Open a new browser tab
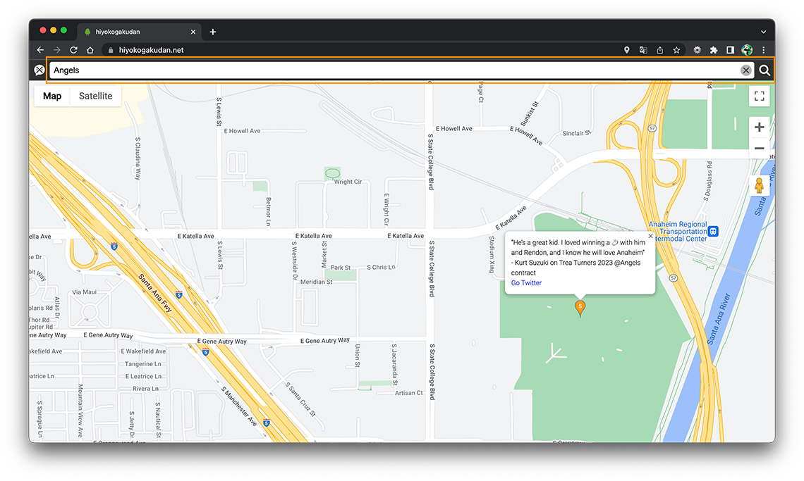This screenshot has height=481, width=804. (213, 32)
